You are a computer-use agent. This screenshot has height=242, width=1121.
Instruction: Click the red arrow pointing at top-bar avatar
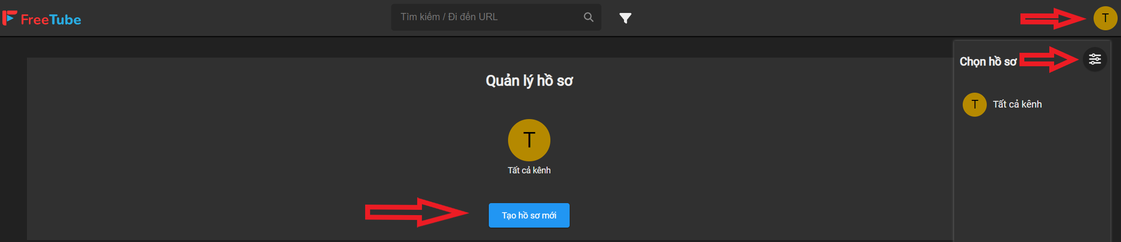1053,19
